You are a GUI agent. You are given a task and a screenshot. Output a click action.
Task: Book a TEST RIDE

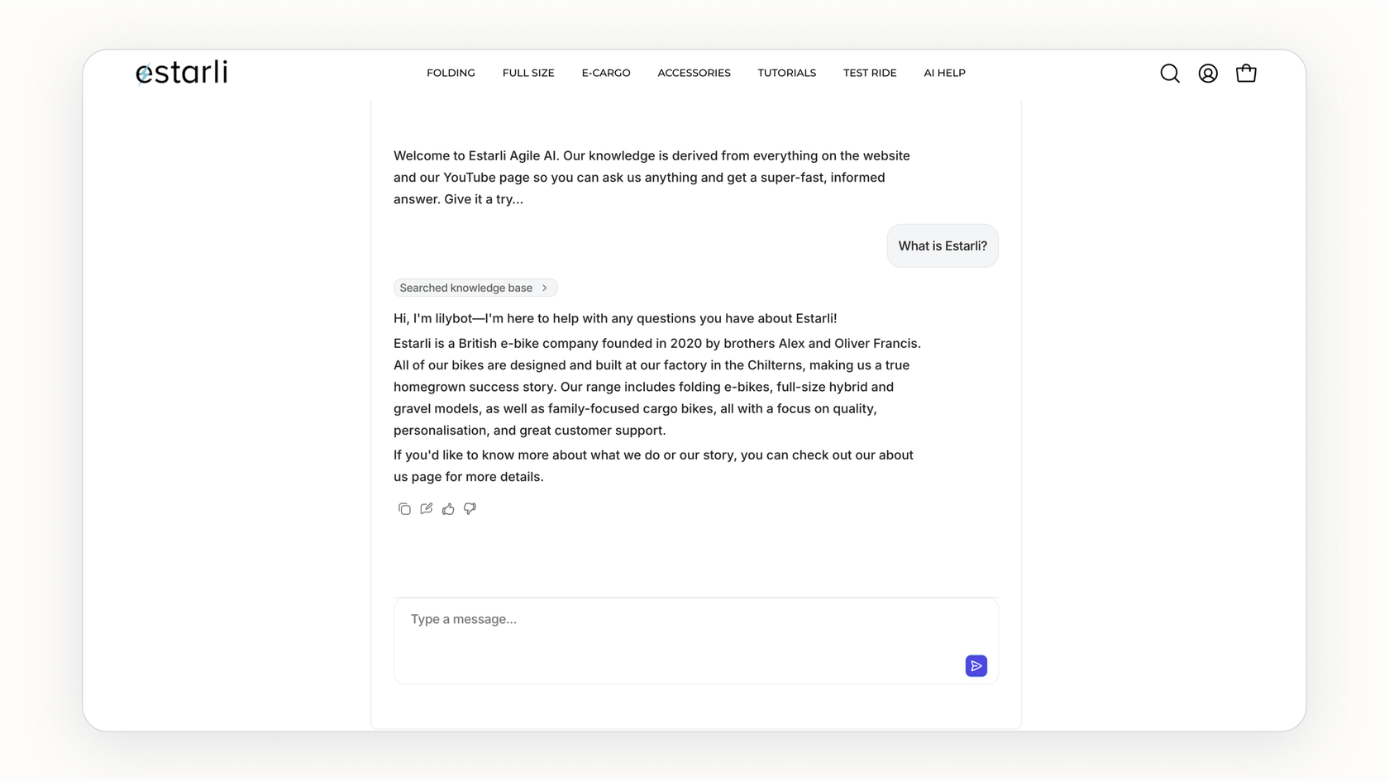pyautogui.click(x=869, y=73)
